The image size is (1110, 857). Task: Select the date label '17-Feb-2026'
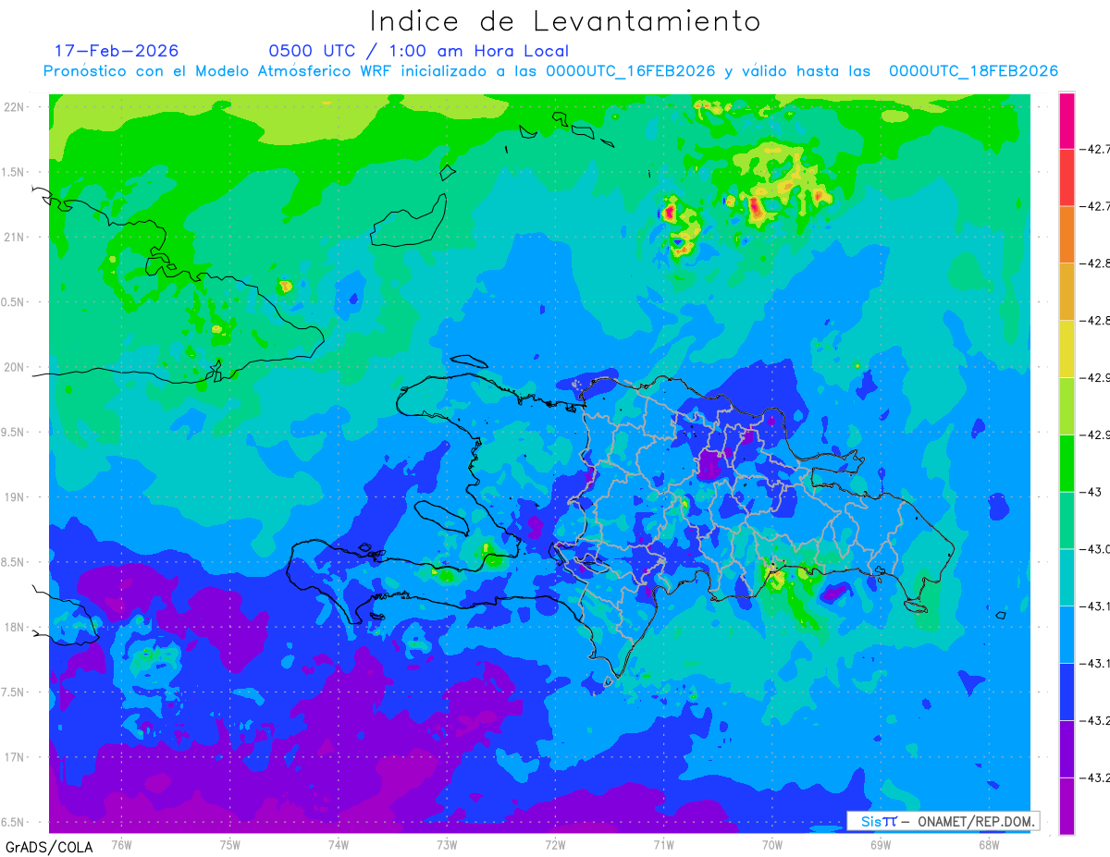pos(117,51)
